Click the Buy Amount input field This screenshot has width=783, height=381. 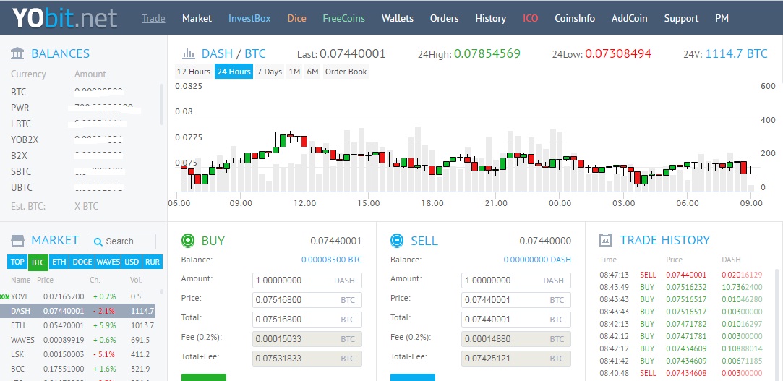click(307, 281)
